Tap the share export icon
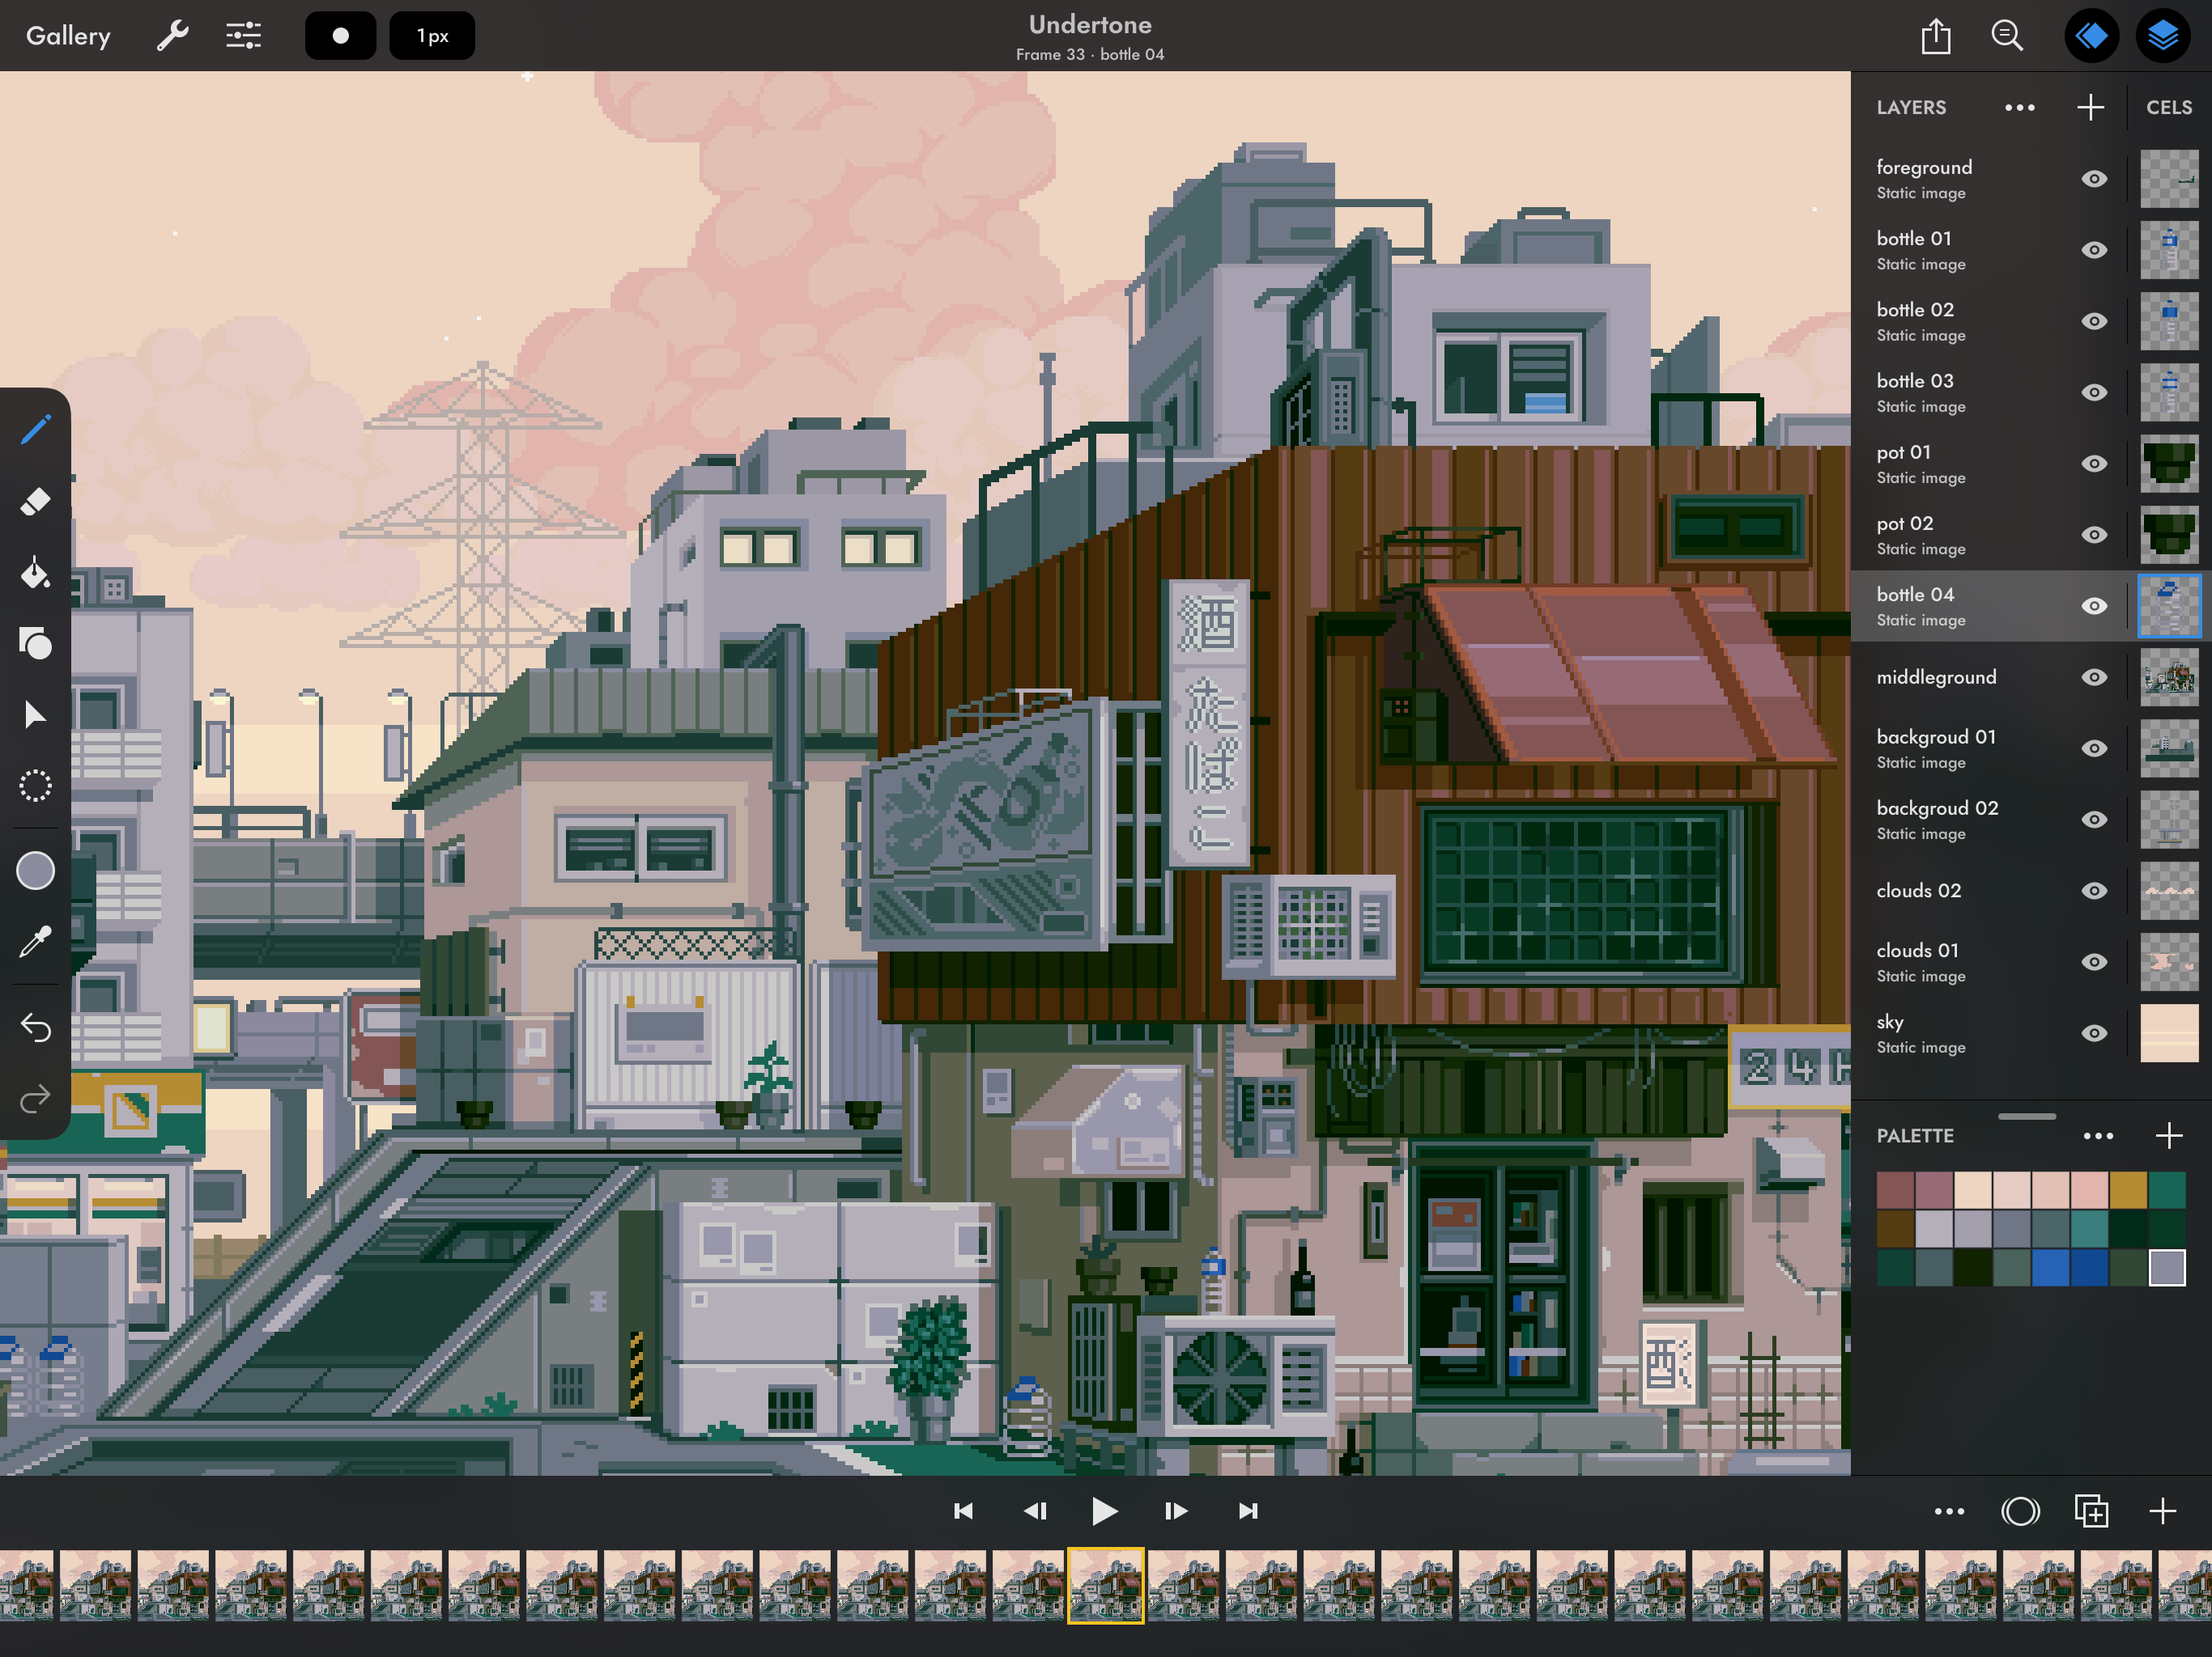The width and height of the screenshot is (2212, 1657). [x=1936, y=36]
